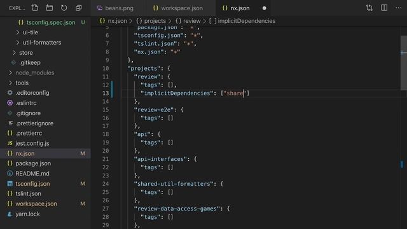The height and width of the screenshot is (229, 407).
Task: Click the nx.json breadcrumb segment
Action: 117,21
